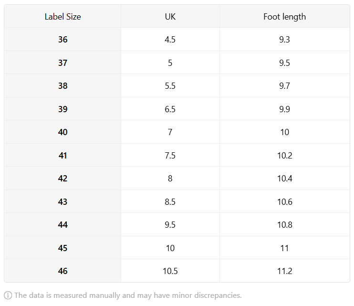Screen dimensions: 354x306
Task: Select foot length 10.8 cell
Action: [285, 225]
